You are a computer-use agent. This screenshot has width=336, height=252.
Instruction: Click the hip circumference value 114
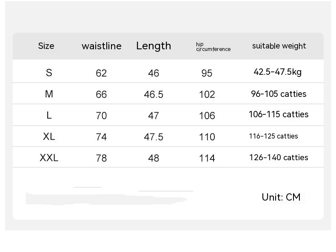207,158
